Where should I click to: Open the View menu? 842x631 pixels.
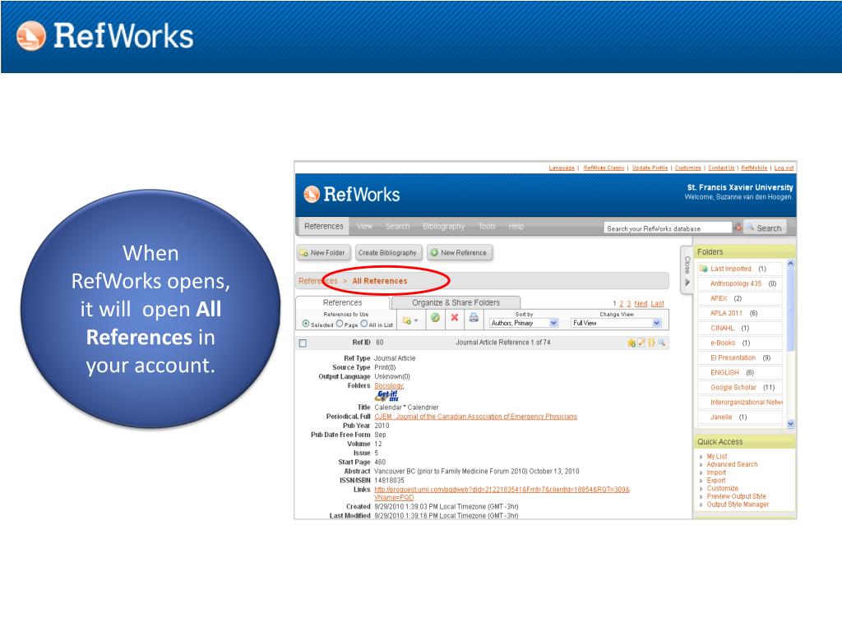tap(364, 227)
